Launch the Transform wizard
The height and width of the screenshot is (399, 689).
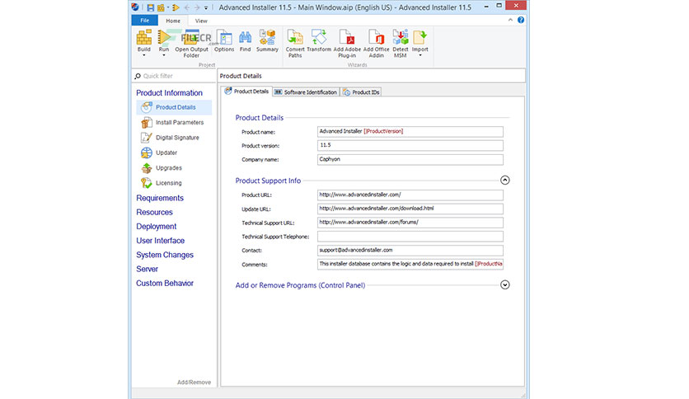[x=319, y=41]
